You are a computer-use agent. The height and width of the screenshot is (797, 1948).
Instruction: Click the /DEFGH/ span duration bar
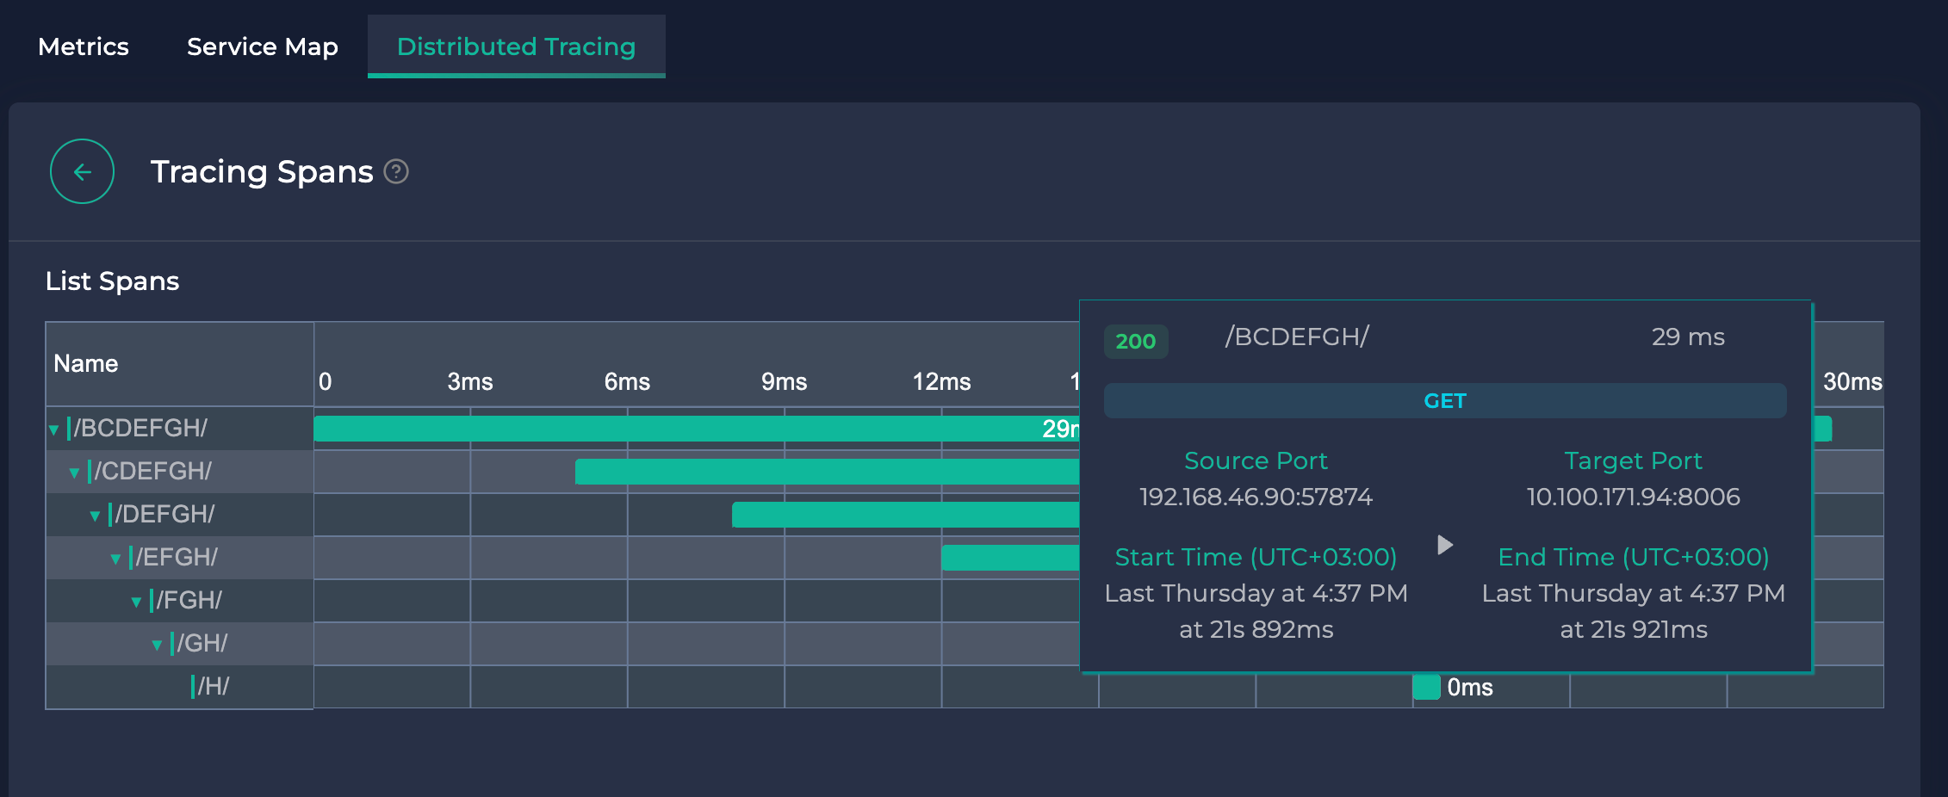click(904, 515)
